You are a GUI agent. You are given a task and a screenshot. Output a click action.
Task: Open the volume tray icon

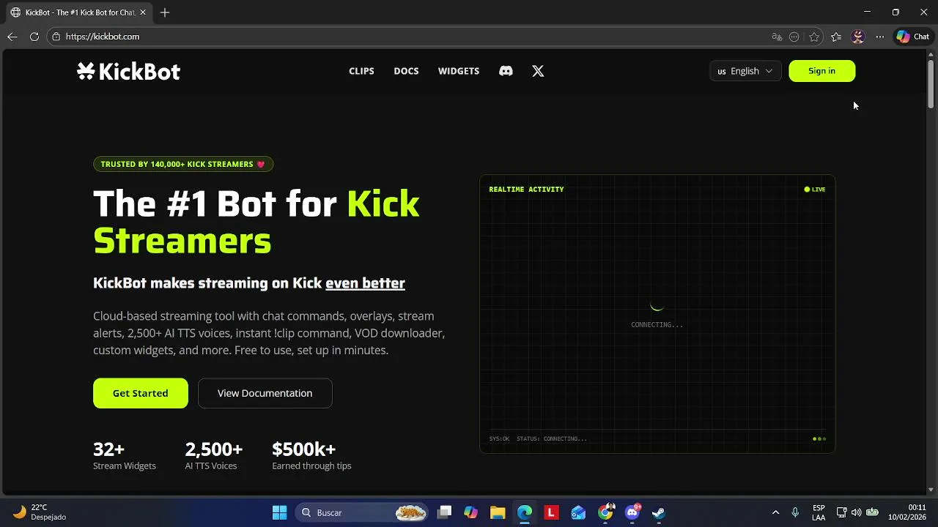click(x=856, y=512)
